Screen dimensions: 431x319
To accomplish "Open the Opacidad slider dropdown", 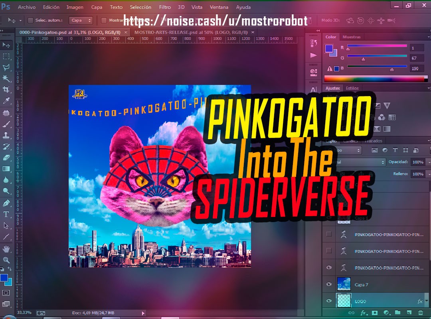I will click(429, 162).
